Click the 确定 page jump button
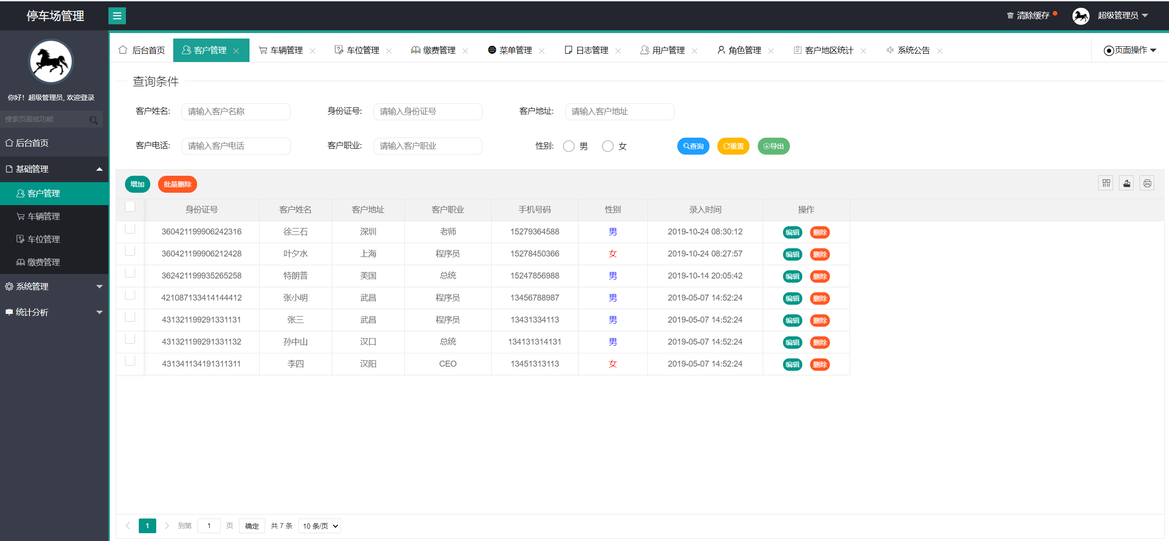This screenshot has height=541, width=1169. tap(252, 526)
